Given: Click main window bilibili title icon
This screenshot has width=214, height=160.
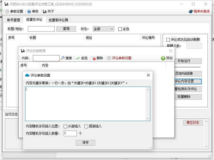Looking at the screenshot, I should click(6, 4).
